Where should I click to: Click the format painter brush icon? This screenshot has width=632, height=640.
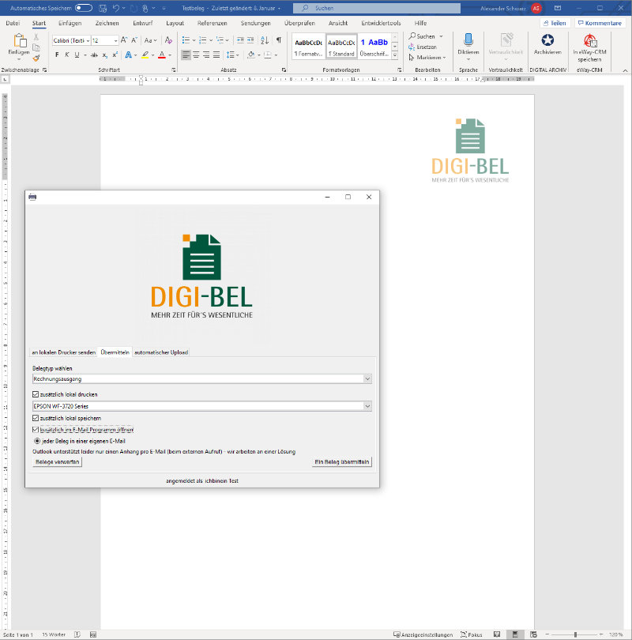coord(36,58)
